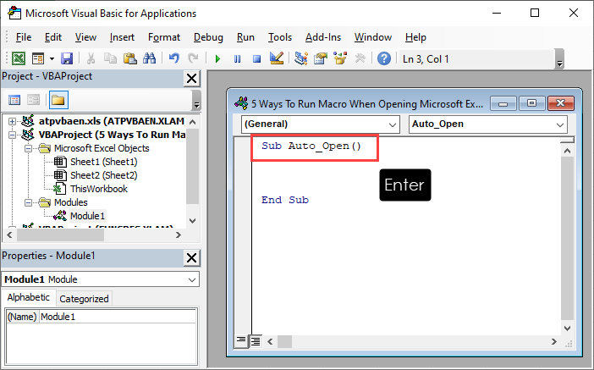This screenshot has height=370, width=594.
Task: Open the Tools menu
Action: coord(280,37)
